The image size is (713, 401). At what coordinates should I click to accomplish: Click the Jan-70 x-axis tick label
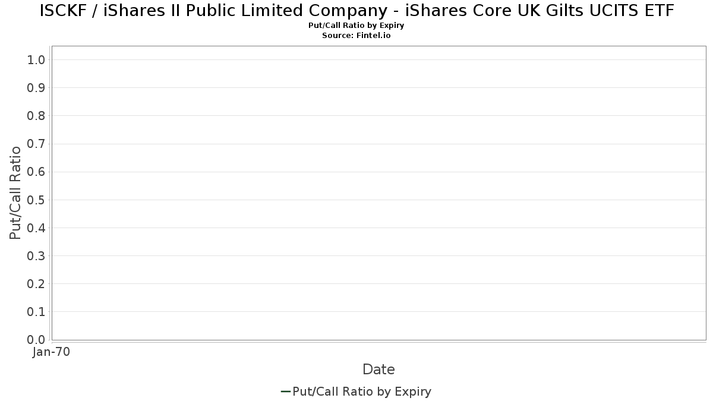(52, 352)
